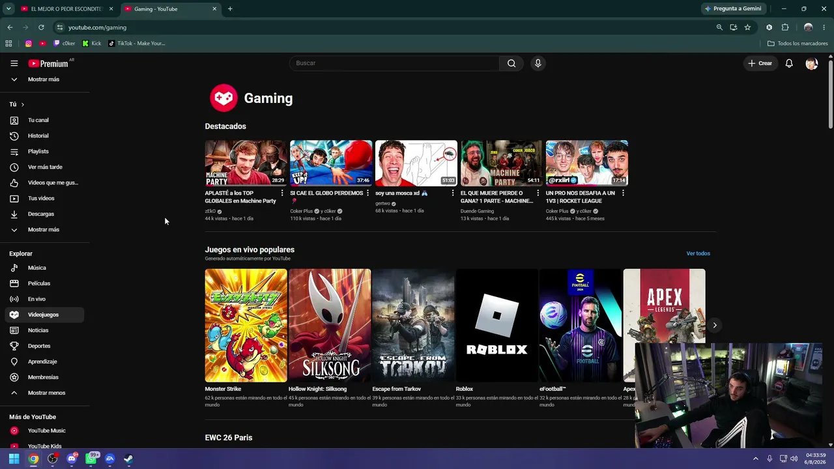Expand the top Mostrar más list
The height and width of the screenshot is (469, 834).
44,79
